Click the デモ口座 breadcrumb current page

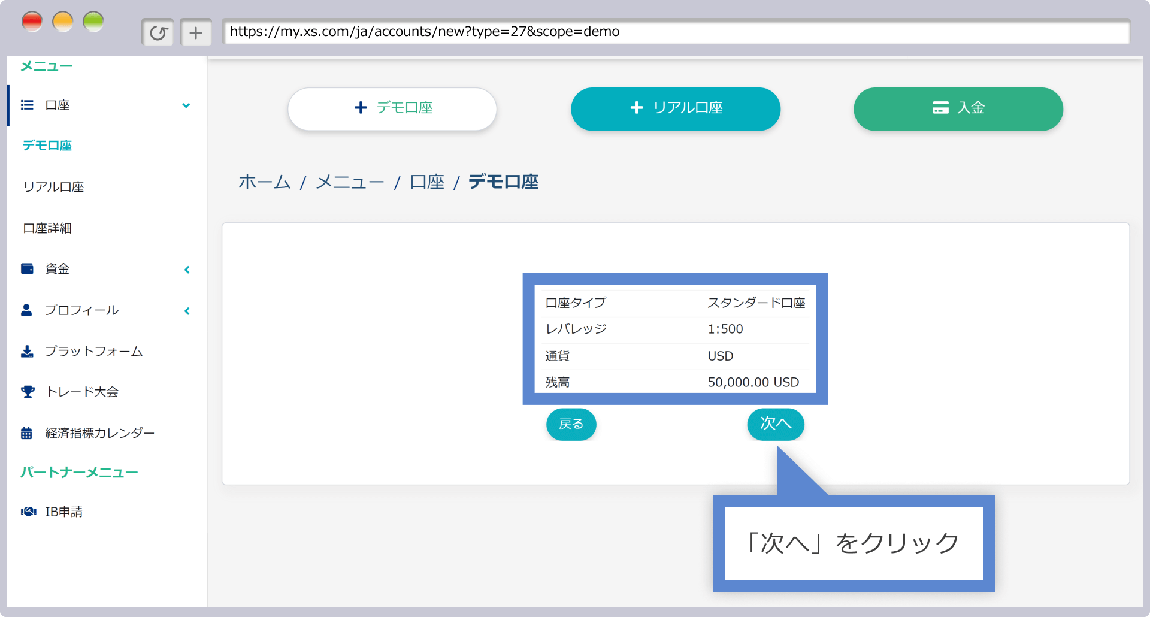point(503,182)
